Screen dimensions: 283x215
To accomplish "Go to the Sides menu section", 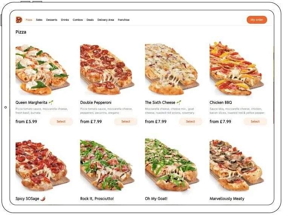I will [39, 20].
